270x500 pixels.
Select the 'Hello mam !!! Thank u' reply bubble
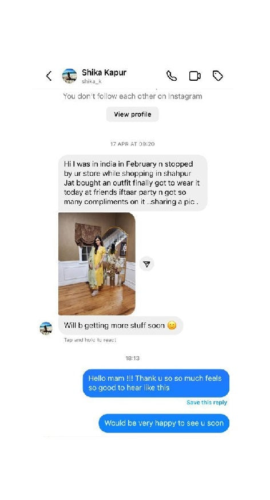pos(156,383)
